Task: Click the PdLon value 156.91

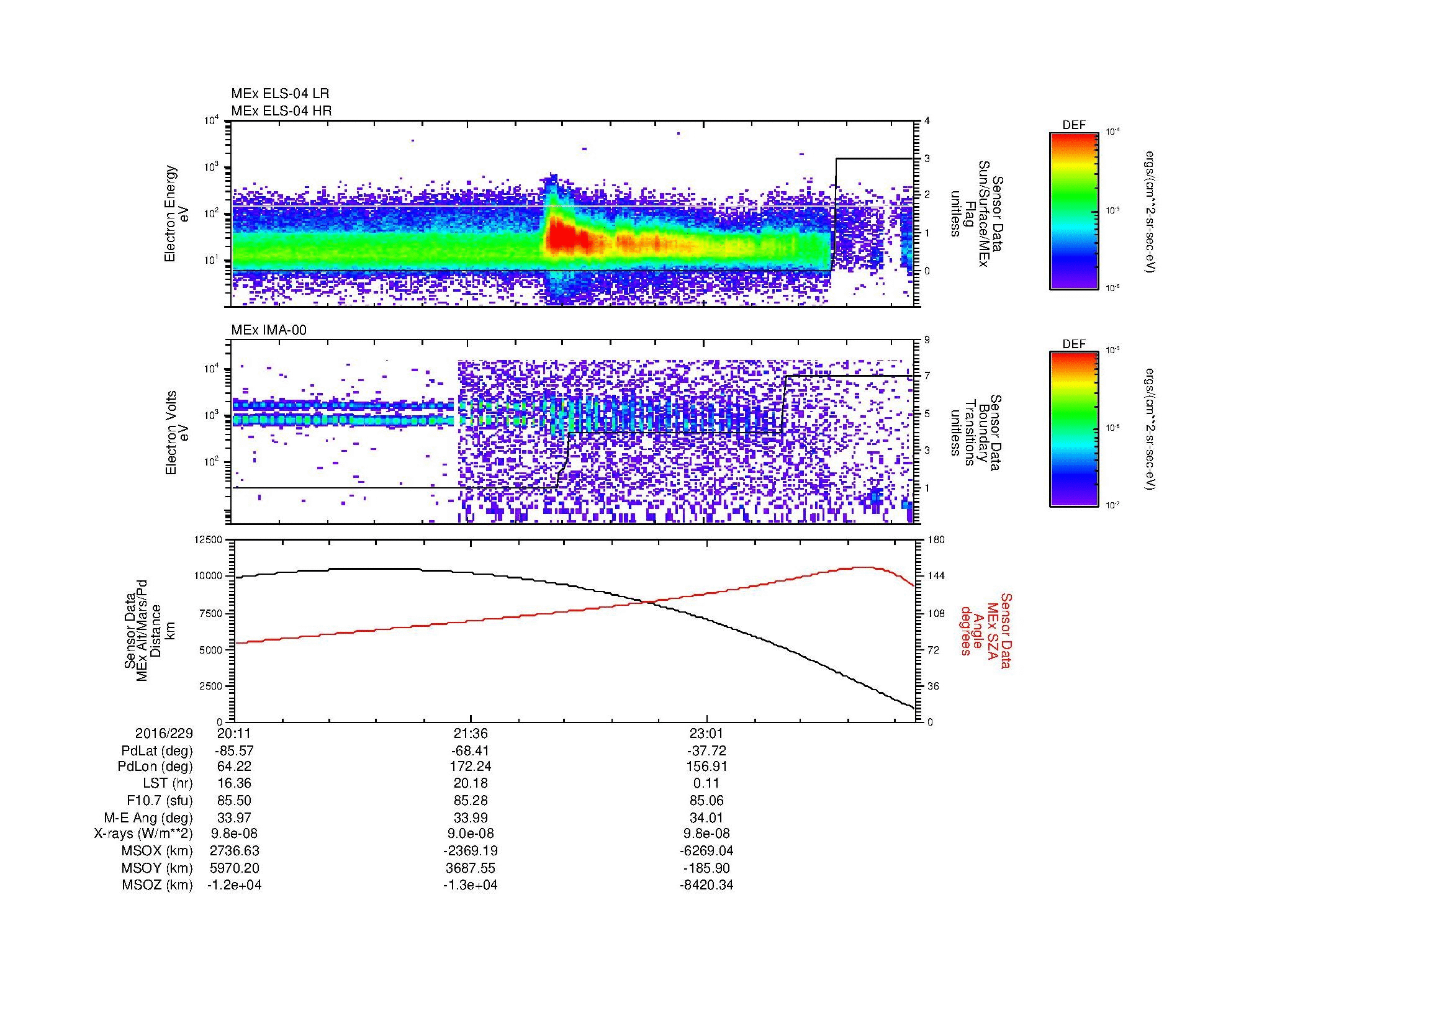Action: tap(706, 767)
